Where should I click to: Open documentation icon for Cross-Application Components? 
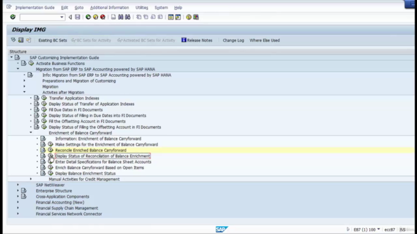point(23,196)
